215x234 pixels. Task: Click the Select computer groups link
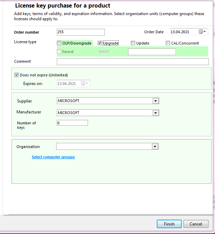[53, 157]
